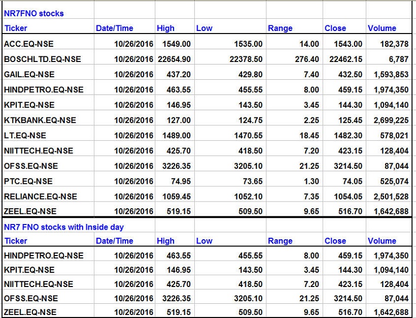Select the BOSCHLTD.EQ-NSE ticker cell
Image resolution: width=416 pixels, height=318 pixels.
click(x=42, y=59)
